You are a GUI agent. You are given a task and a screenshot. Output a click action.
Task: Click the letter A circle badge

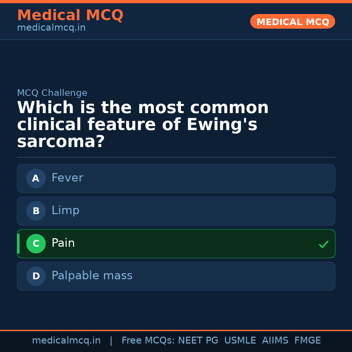click(36, 178)
